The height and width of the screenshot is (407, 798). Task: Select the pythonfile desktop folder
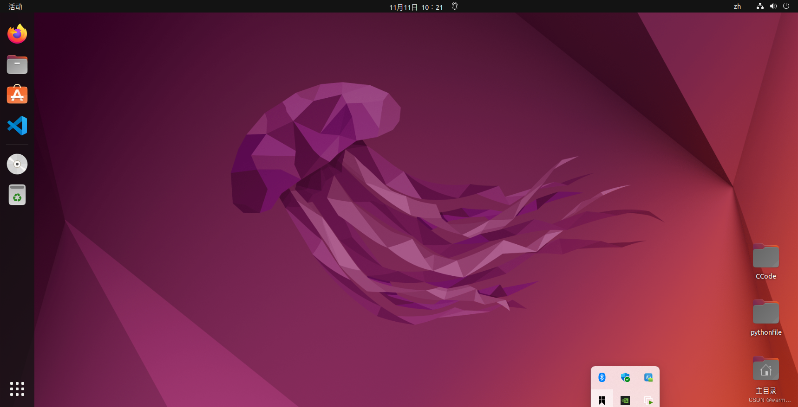[x=766, y=312]
